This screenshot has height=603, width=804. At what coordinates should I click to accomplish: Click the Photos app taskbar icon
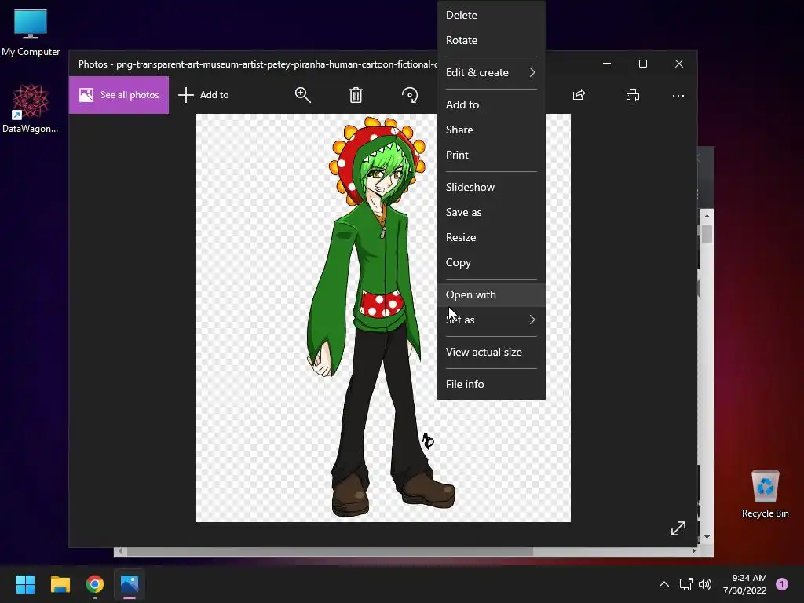tap(130, 584)
